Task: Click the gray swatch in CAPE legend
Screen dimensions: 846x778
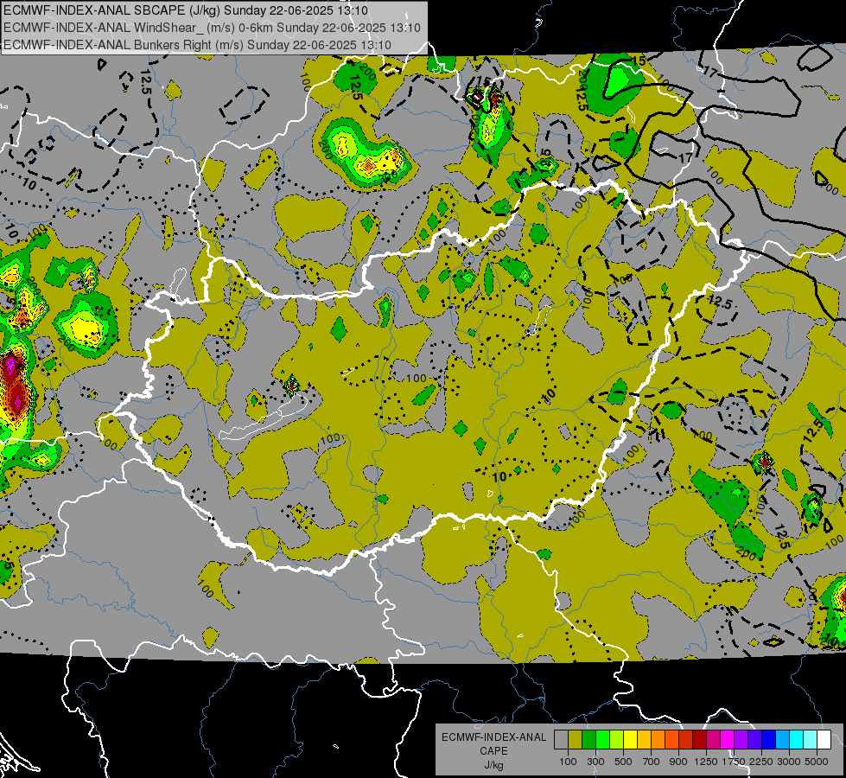Action: point(561,739)
